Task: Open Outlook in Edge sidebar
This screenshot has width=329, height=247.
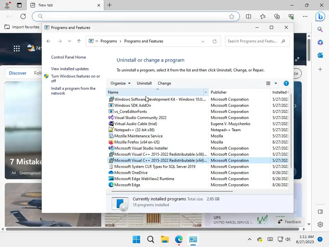Action: click(x=320, y=55)
